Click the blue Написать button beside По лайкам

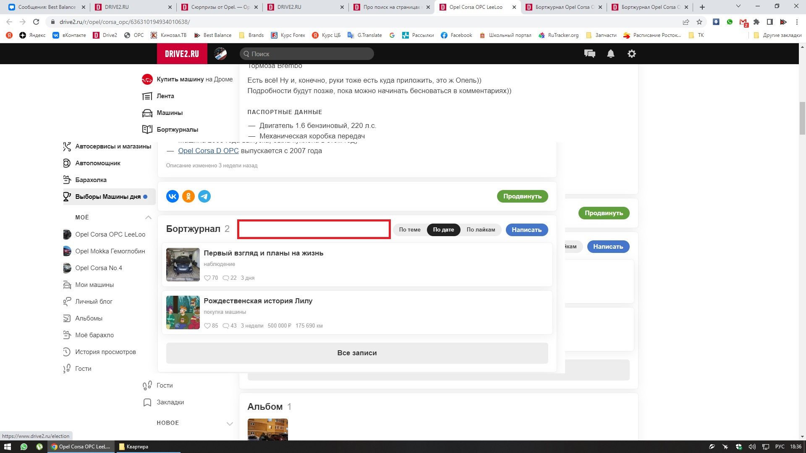coord(526,230)
